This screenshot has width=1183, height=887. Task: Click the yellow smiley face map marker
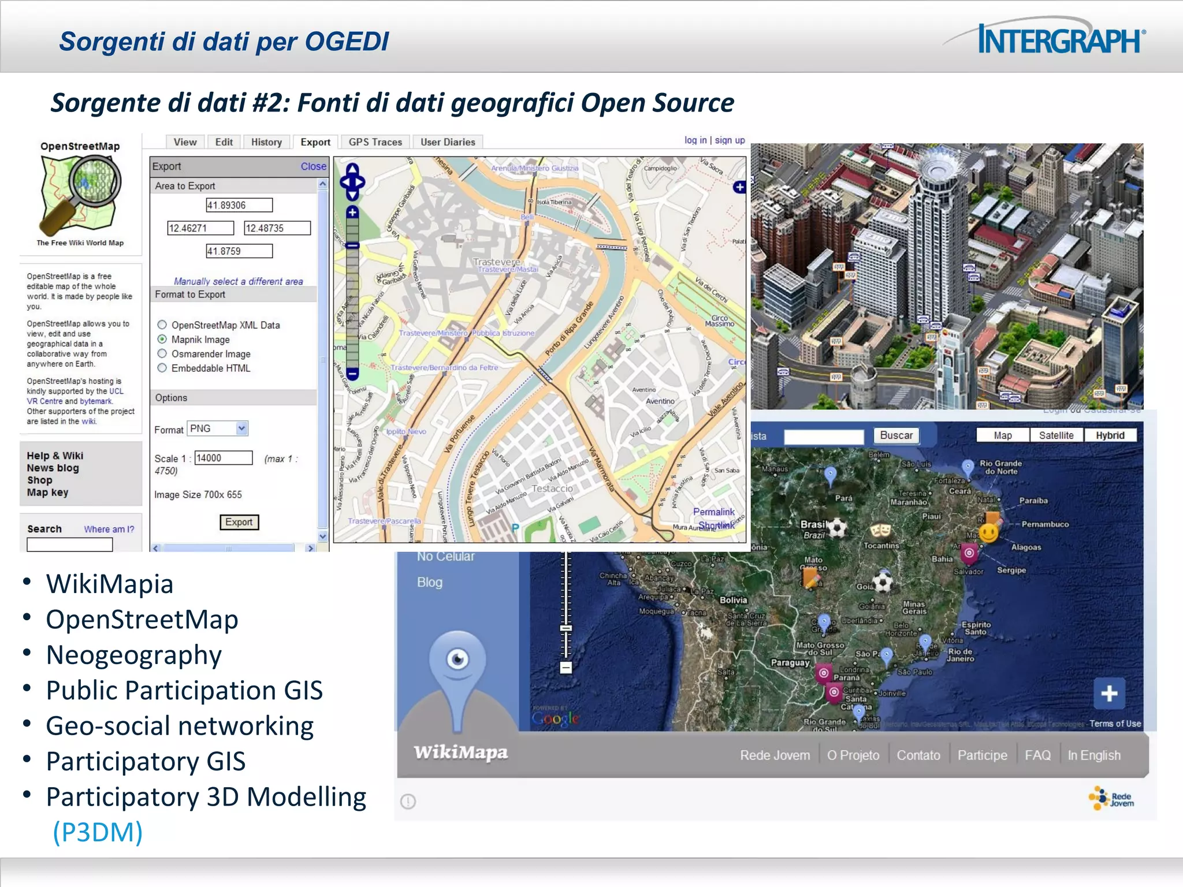tap(988, 532)
